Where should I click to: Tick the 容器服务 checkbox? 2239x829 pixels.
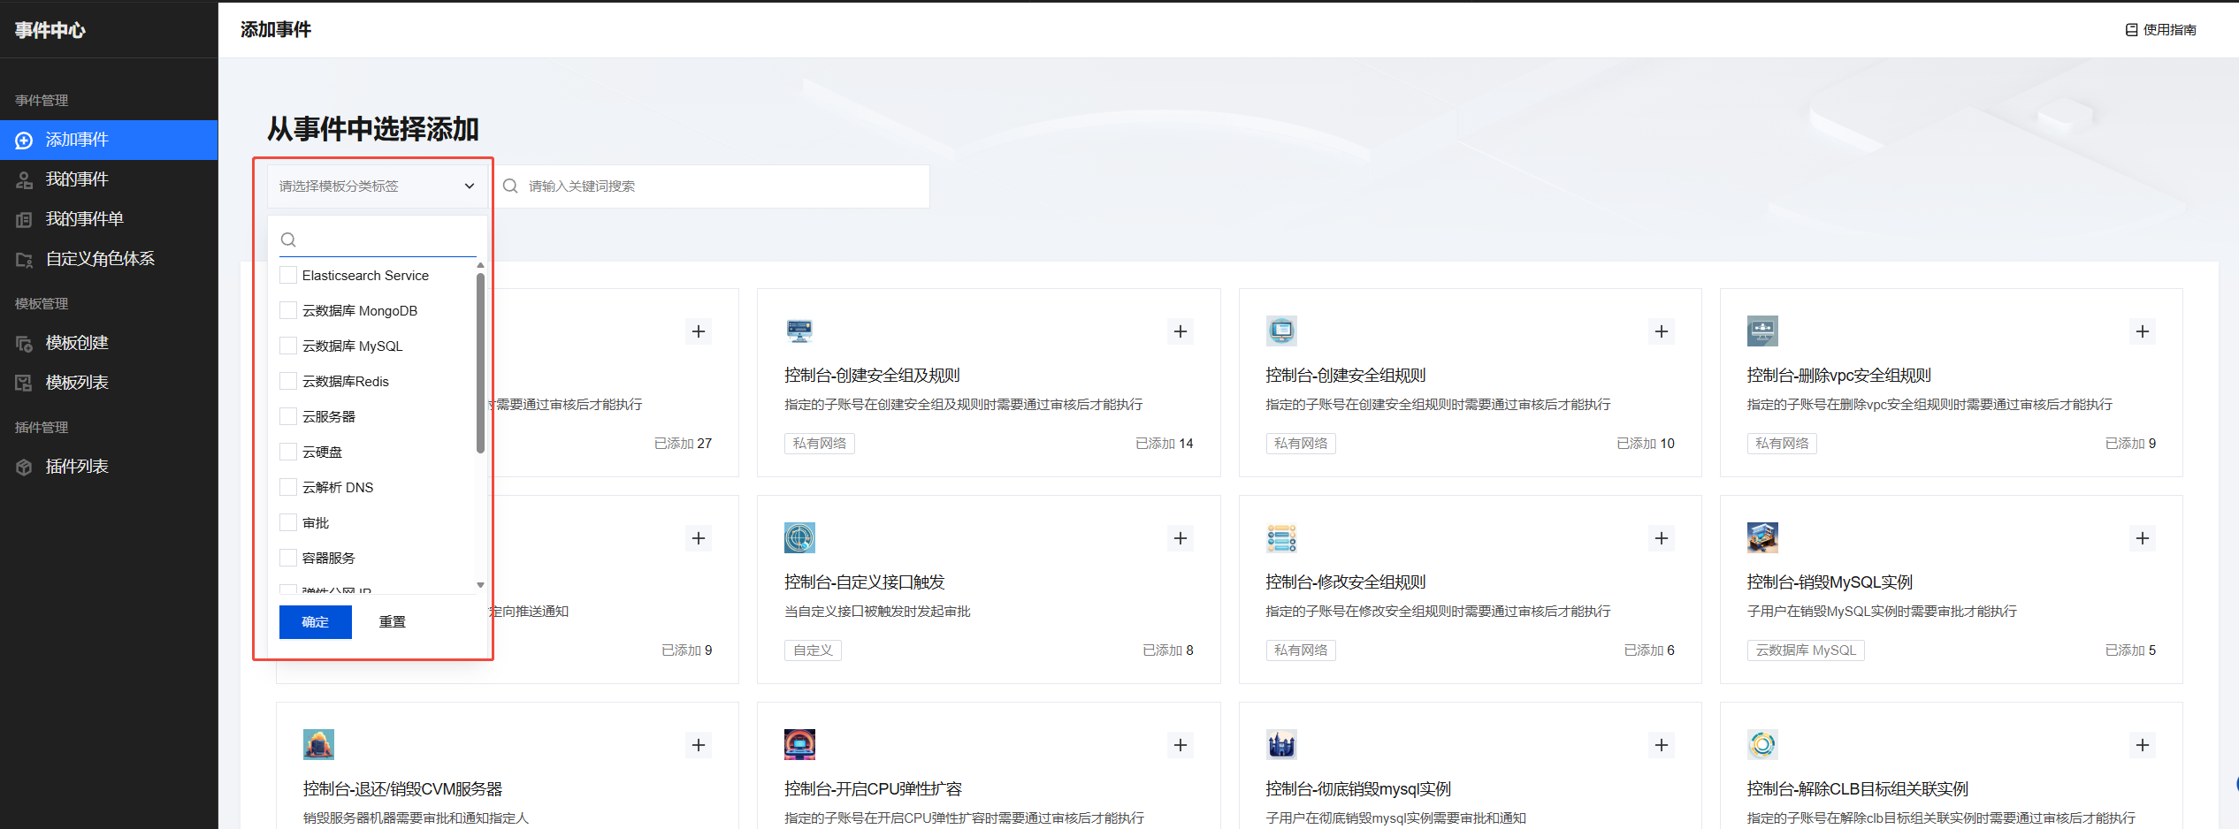(x=288, y=558)
